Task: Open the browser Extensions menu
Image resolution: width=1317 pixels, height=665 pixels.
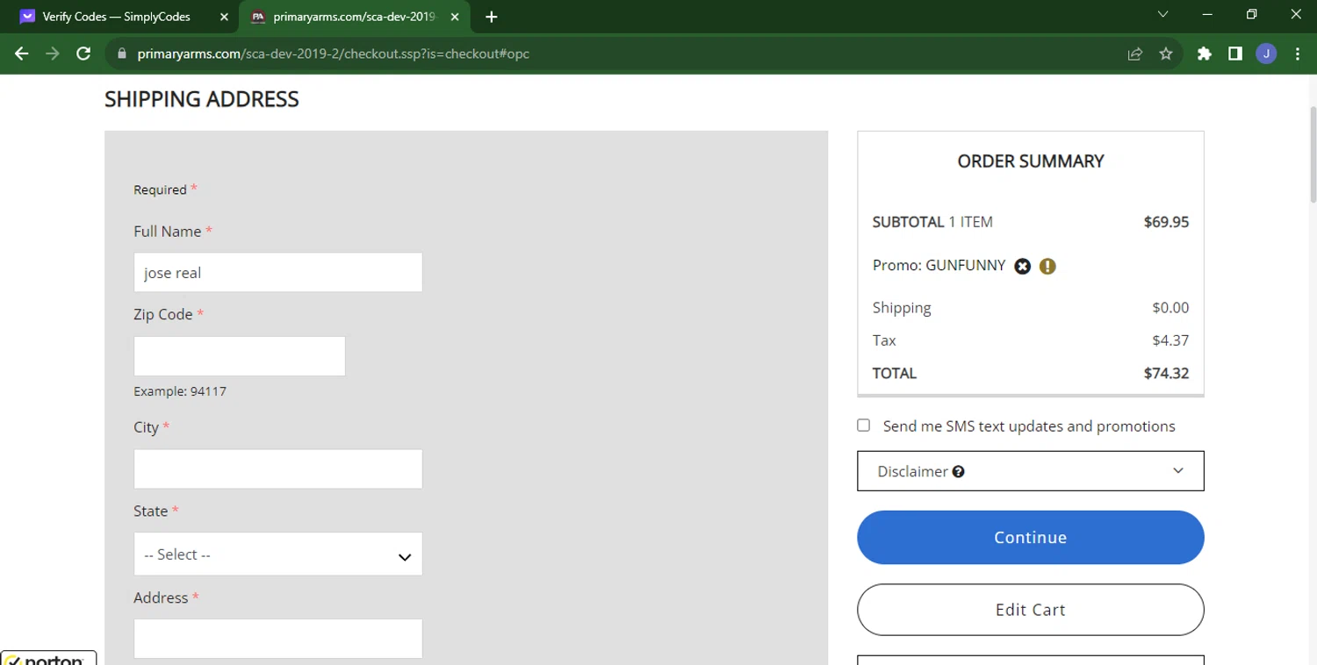Action: pyautogui.click(x=1205, y=54)
